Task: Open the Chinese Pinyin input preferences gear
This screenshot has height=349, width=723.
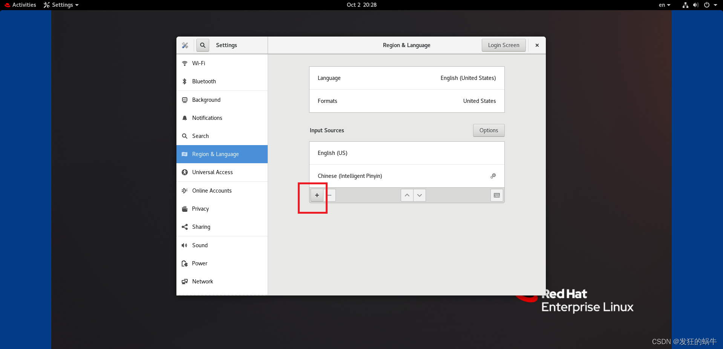Action: tap(493, 176)
